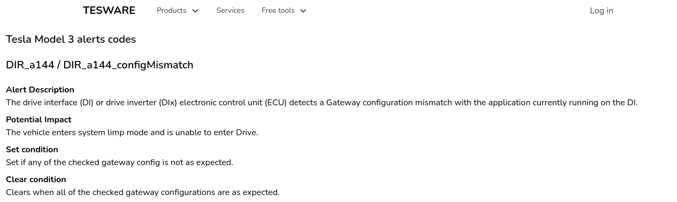Click the Set condition heading
The height and width of the screenshot is (202, 677).
(32, 150)
